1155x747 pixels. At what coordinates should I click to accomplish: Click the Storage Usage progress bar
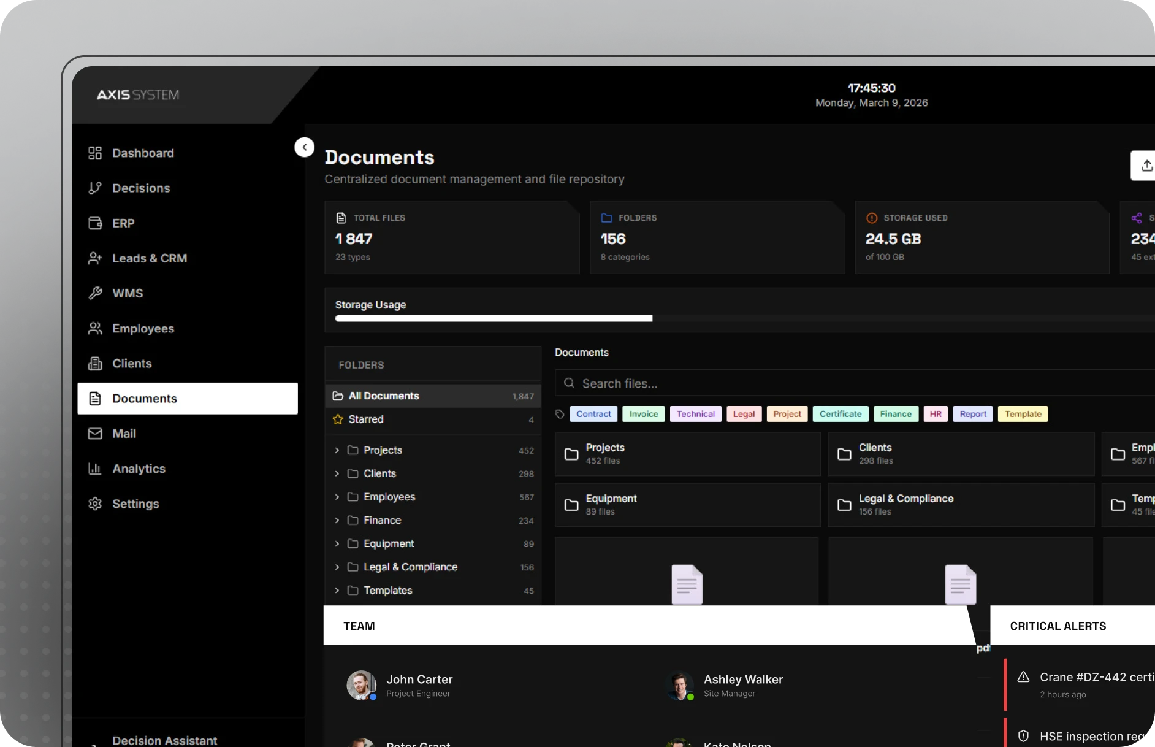(736, 318)
